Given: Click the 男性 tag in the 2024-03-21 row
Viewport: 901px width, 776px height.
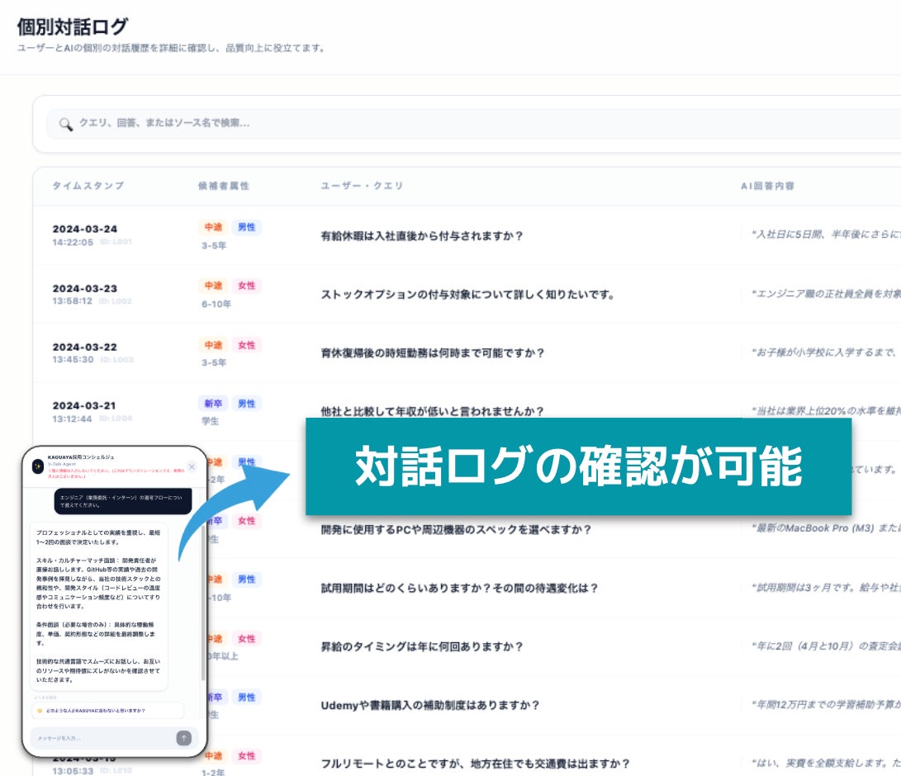Looking at the screenshot, I should (246, 403).
